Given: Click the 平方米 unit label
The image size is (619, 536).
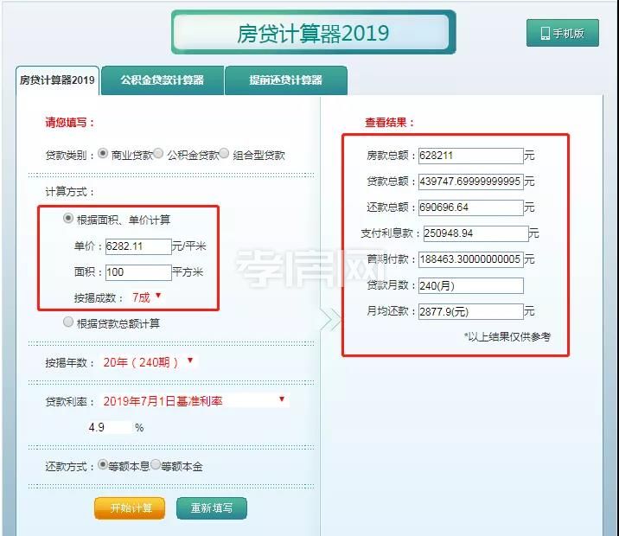Looking at the screenshot, I should [x=188, y=272].
